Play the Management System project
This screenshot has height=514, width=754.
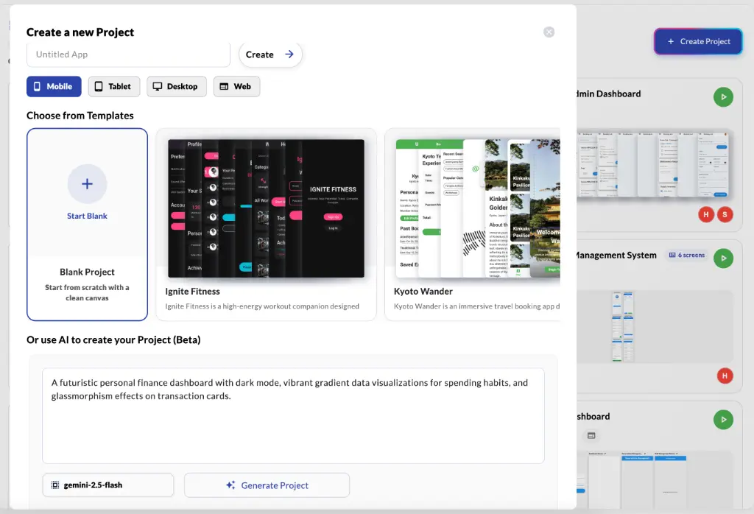pyautogui.click(x=723, y=258)
